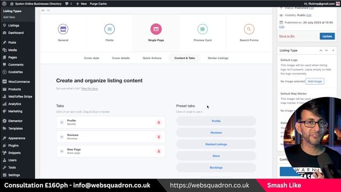341x192 pixels.
Task: Click the Update button
Action: coord(327,36)
